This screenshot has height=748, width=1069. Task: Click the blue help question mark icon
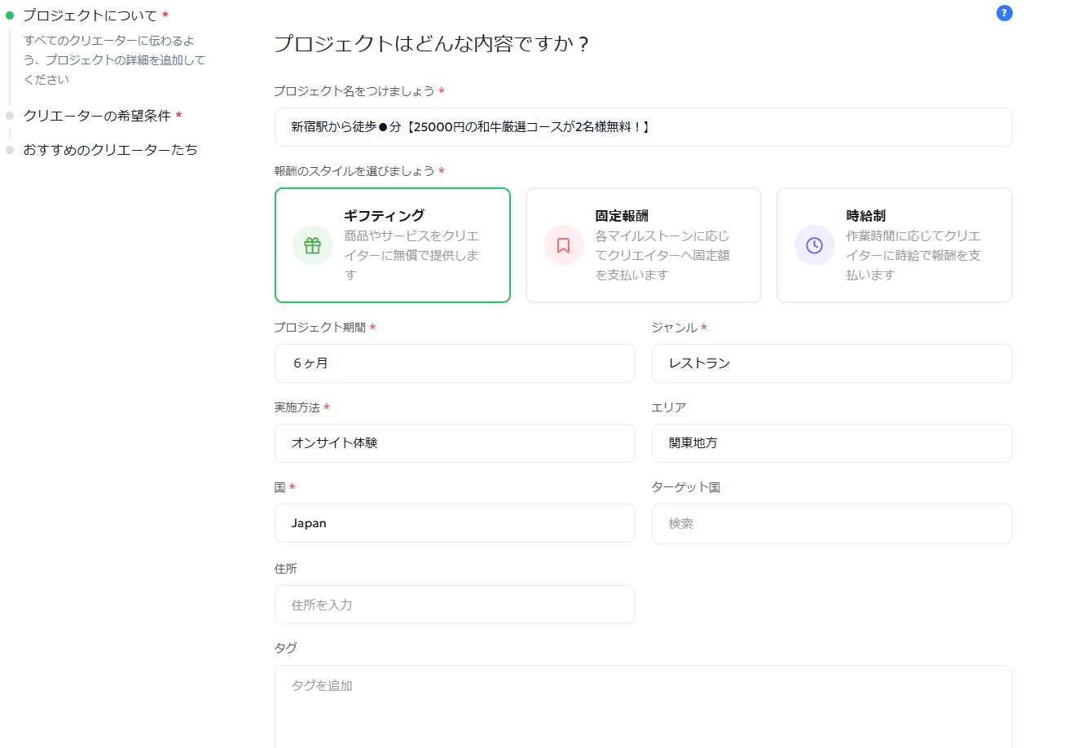tap(1004, 13)
